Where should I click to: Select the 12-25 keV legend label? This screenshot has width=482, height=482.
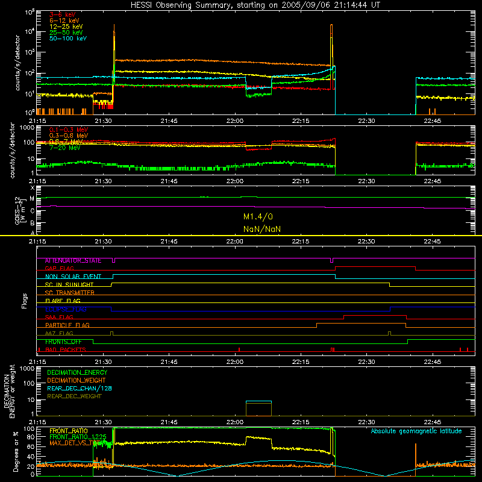pyautogui.click(x=66, y=27)
